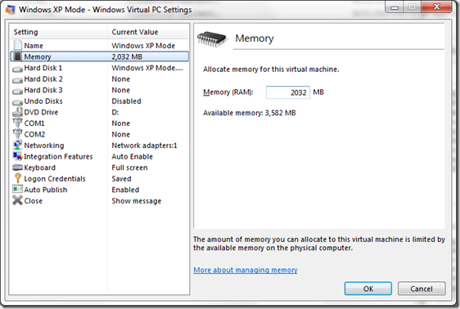460x309 pixels.
Task: Open the DVD Drive setting
Action: pos(100,112)
